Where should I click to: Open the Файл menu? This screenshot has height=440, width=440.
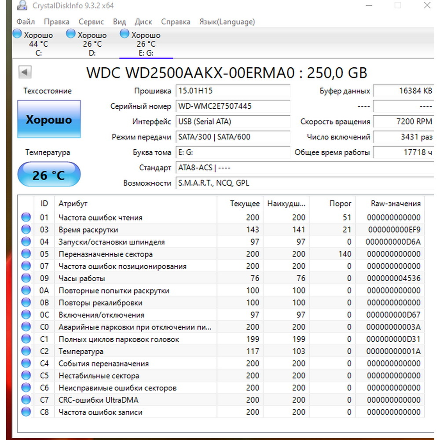[26, 22]
